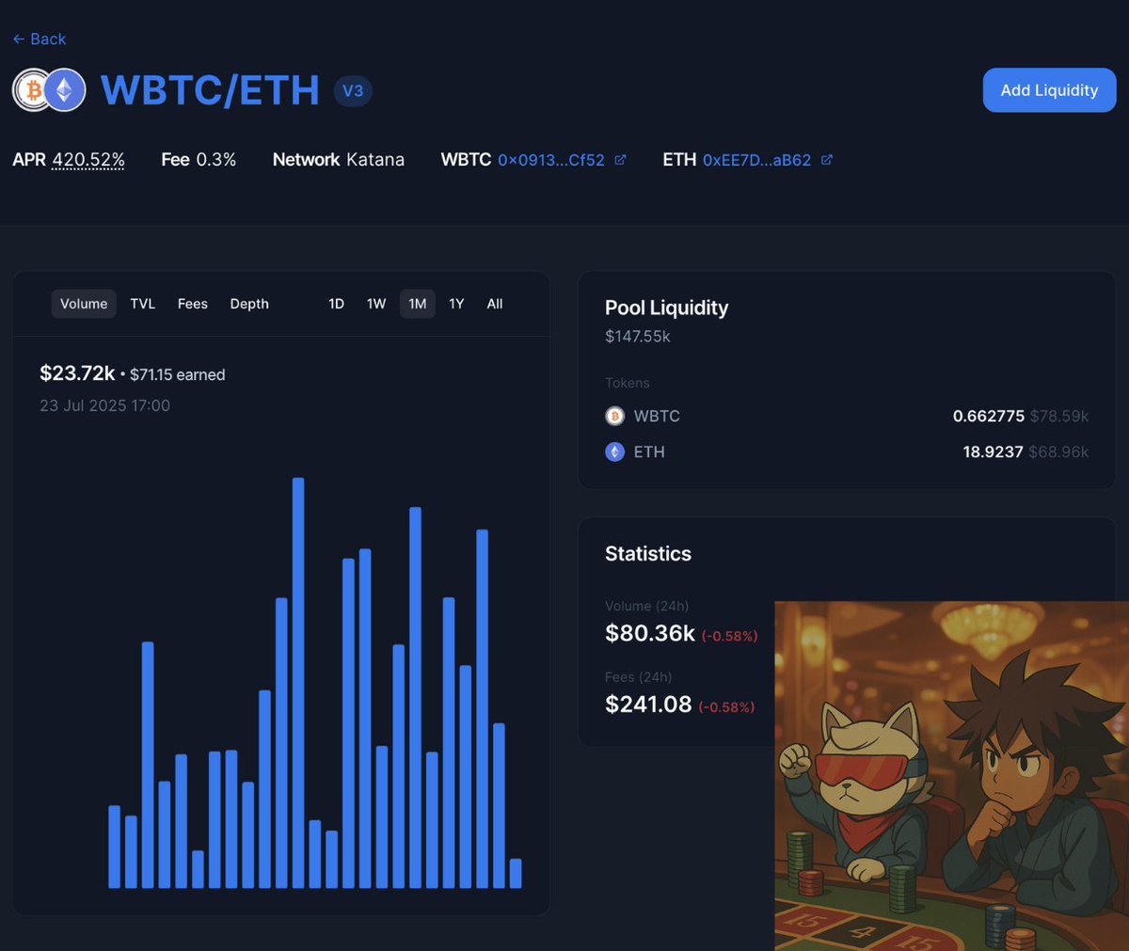Click external link icon next to ETH address
Image resolution: width=1129 pixels, height=951 pixels.
[826, 160]
